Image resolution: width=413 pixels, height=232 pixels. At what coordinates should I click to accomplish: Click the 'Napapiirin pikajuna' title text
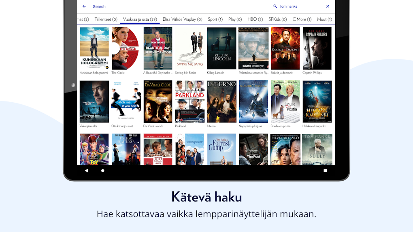tap(251, 126)
